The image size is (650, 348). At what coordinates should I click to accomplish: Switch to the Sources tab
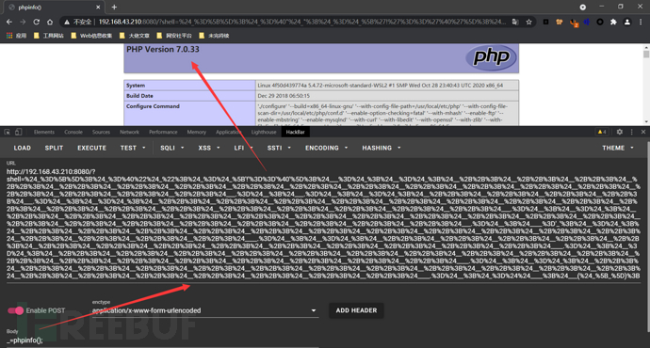tap(101, 132)
